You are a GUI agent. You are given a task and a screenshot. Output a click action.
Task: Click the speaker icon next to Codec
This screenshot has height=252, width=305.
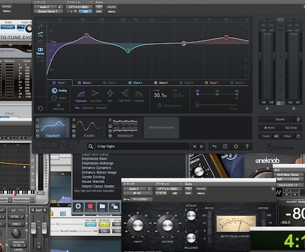(x=276, y=136)
